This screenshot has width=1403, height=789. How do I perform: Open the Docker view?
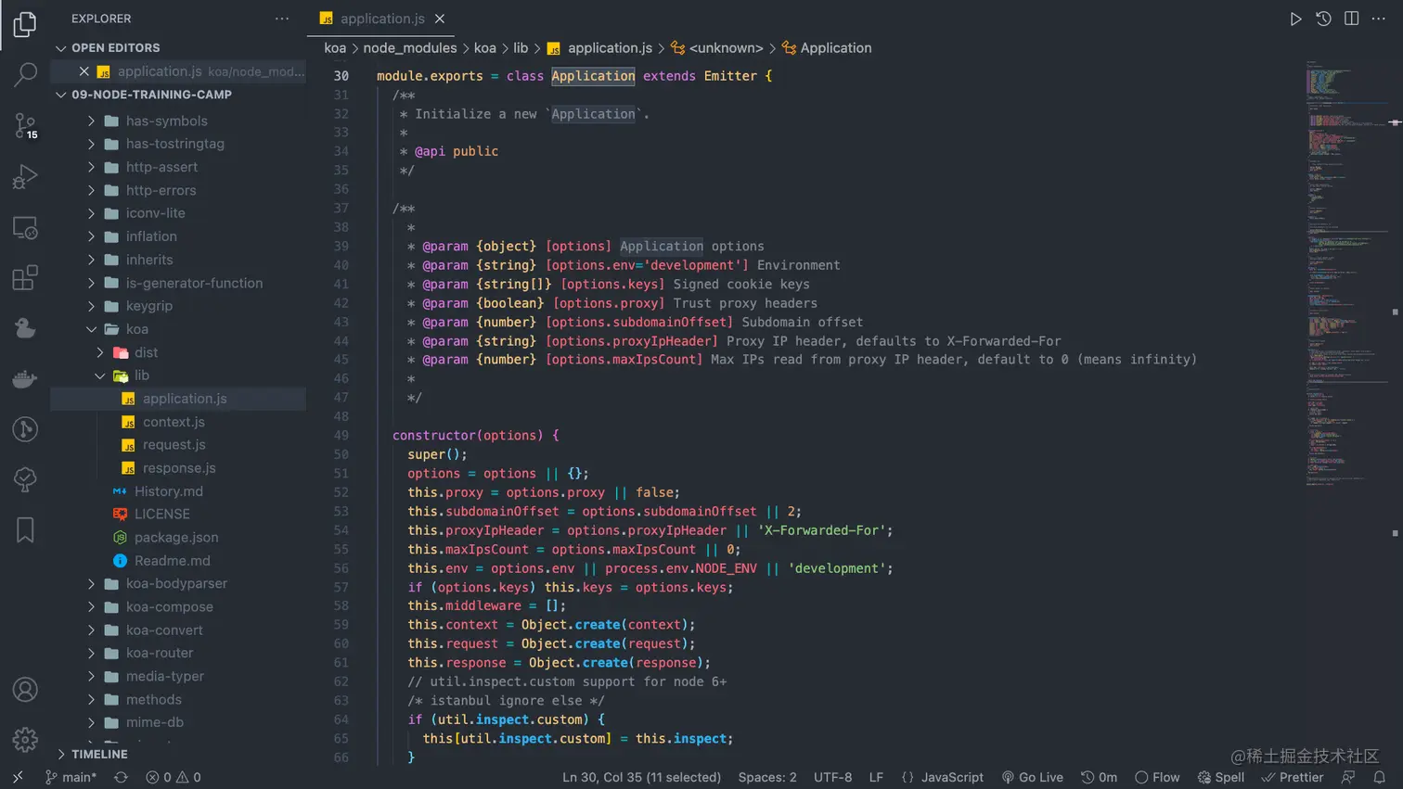pos(25,378)
